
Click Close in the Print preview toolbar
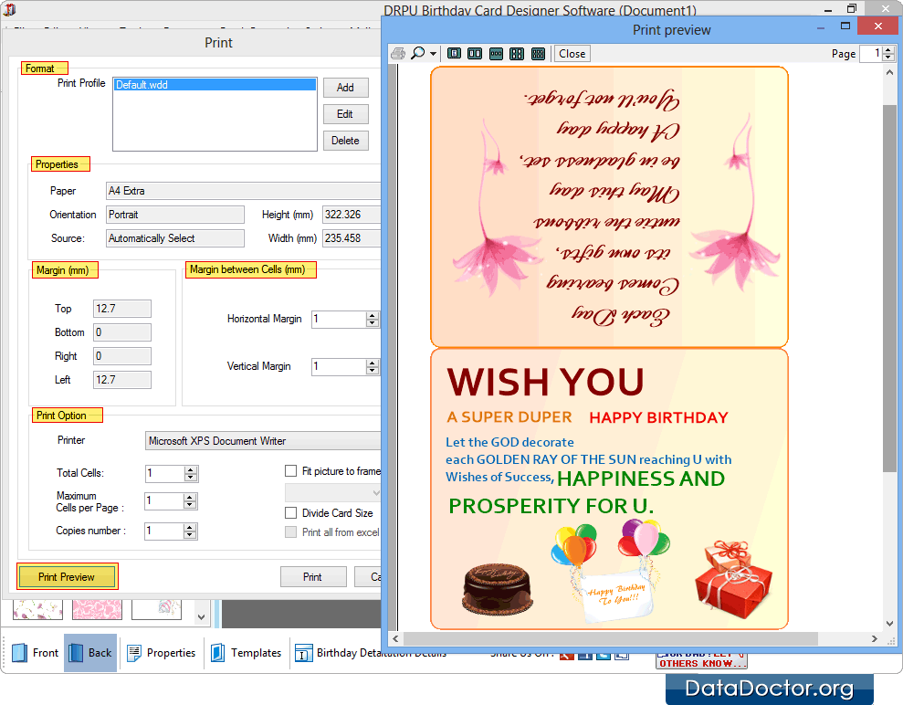[572, 54]
